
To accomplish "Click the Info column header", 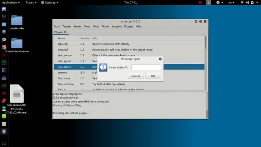I will click(x=148, y=38).
